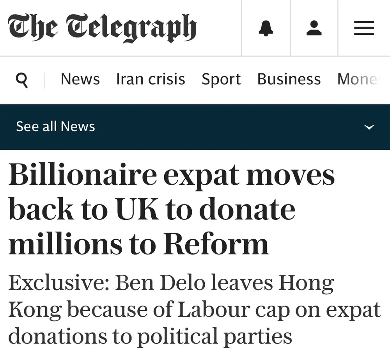
Task: Click the word Reform in the headline
Action: pyautogui.click(x=216, y=244)
